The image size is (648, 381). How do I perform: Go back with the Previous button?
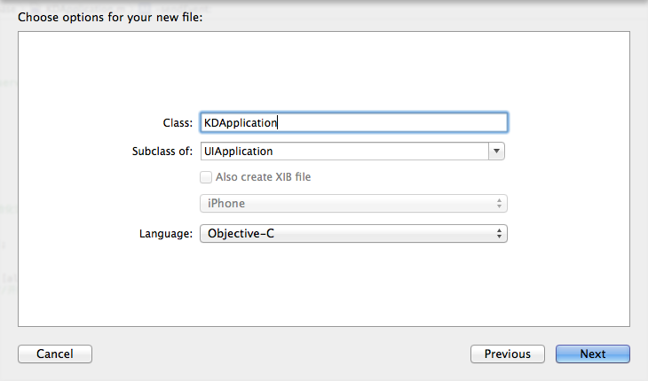tap(507, 354)
